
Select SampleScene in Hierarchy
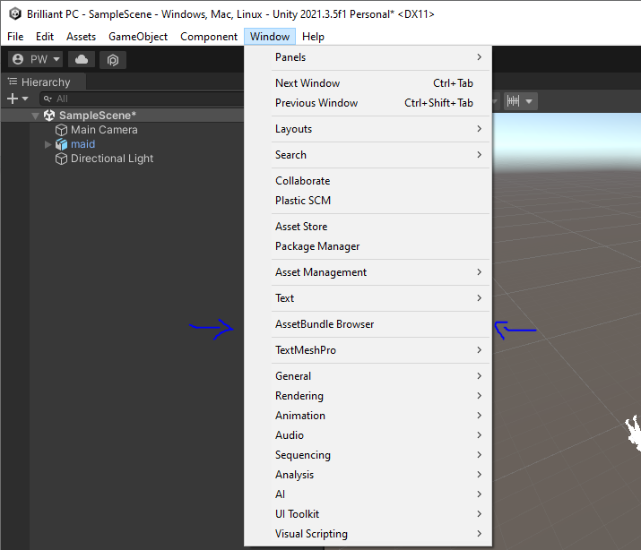98,116
